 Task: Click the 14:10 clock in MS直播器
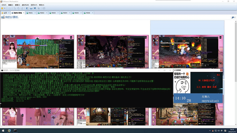180,98
